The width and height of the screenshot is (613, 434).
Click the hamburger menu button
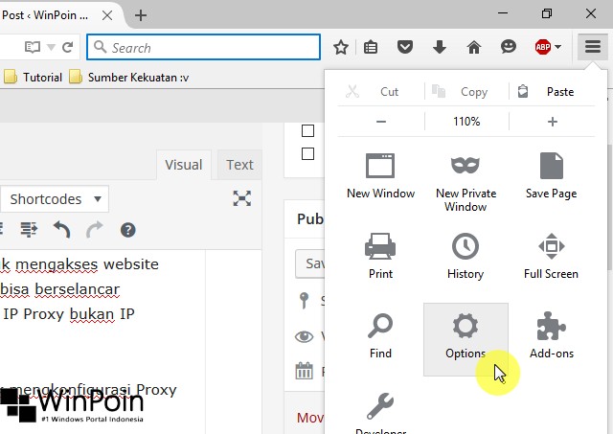(x=593, y=47)
